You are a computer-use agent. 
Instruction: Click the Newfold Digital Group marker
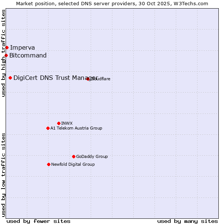49,164
